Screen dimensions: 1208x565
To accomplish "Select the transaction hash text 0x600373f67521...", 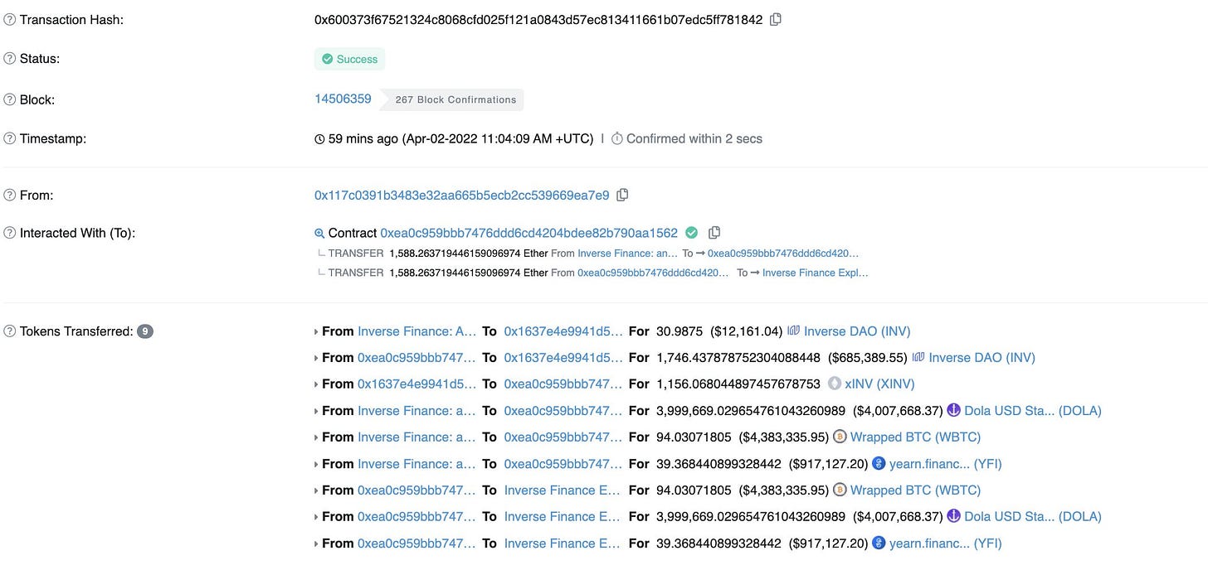I will [x=538, y=19].
